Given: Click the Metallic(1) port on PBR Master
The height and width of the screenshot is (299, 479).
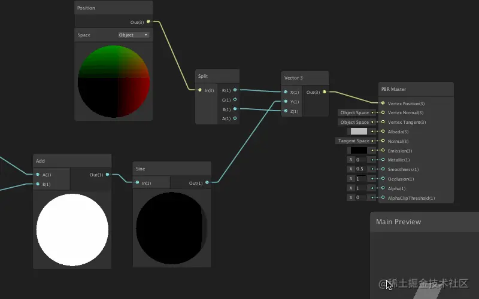Looking at the screenshot, I should point(383,160).
